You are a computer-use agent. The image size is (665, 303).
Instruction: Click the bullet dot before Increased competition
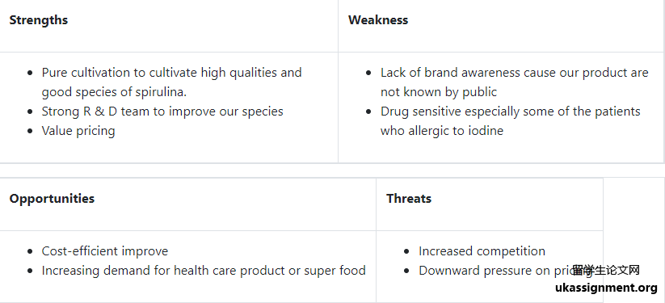pyautogui.click(x=406, y=251)
